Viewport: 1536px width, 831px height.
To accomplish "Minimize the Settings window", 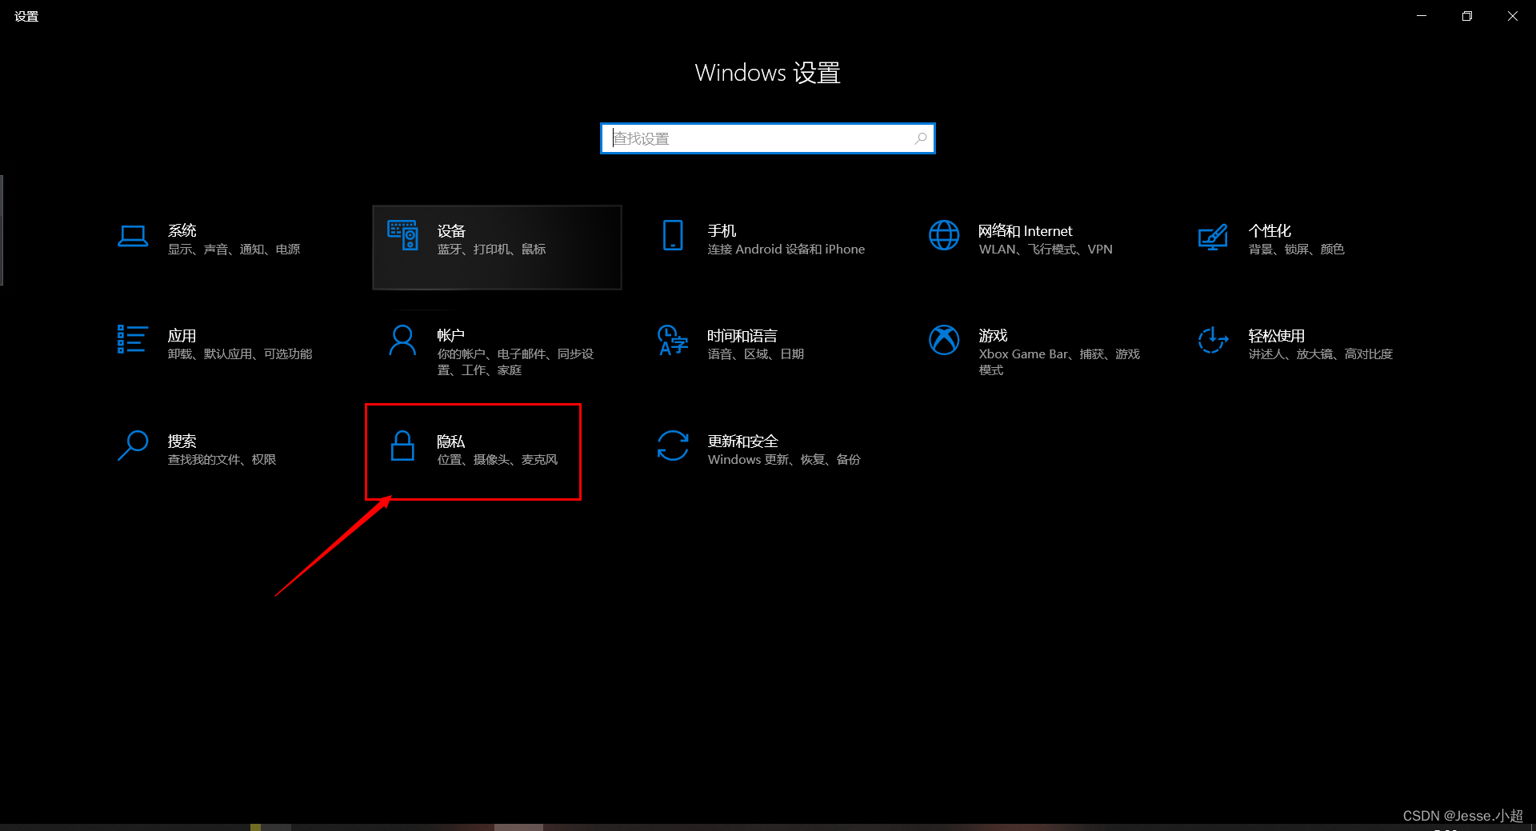I will [1422, 16].
